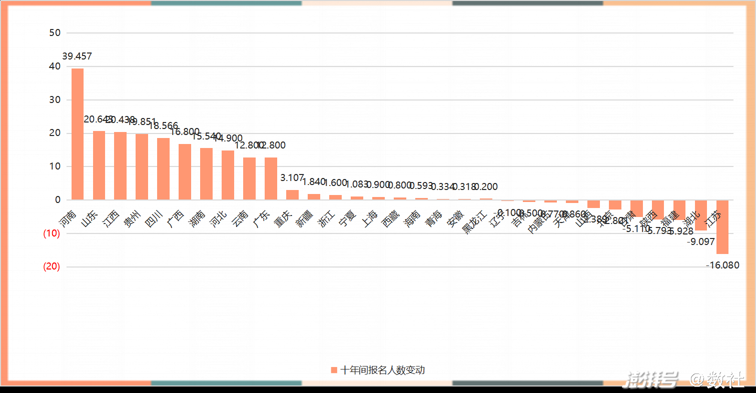The image size is (756, 393).
Task: Select the legend text 十年间报名人数变动
Action: pos(383,370)
